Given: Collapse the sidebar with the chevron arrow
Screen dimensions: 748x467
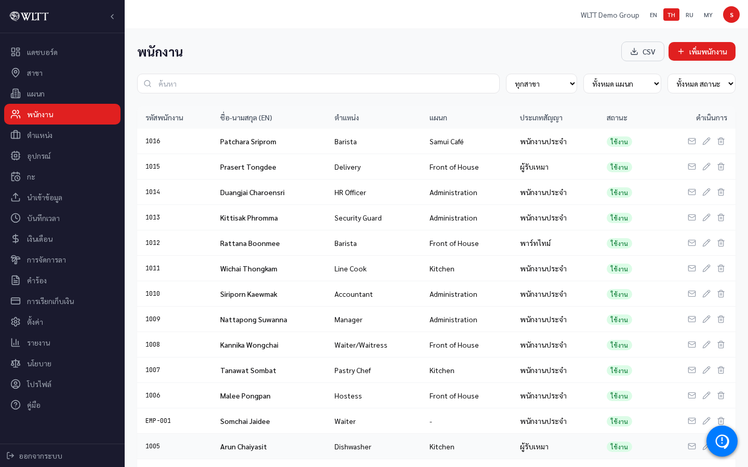Looking at the screenshot, I should (x=112, y=17).
